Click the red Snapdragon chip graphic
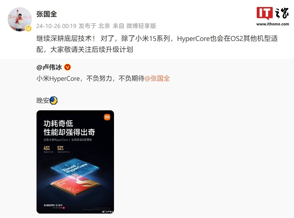 click(75, 185)
